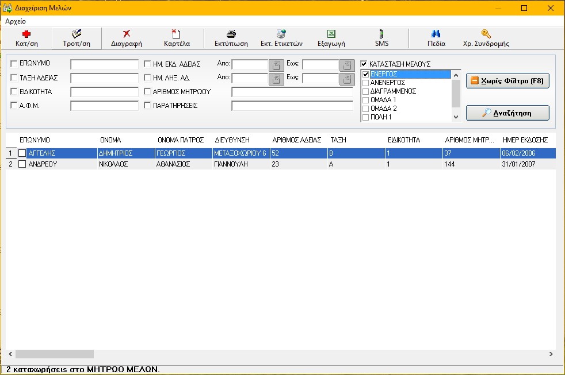Click the Χωρίς Φίλτρο (F8) button
The width and height of the screenshot is (565, 375).
507,82
